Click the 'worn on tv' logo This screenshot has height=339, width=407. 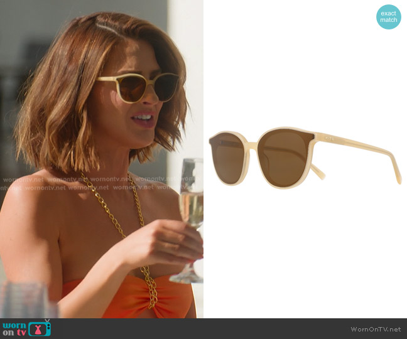[x=27, y=328]
